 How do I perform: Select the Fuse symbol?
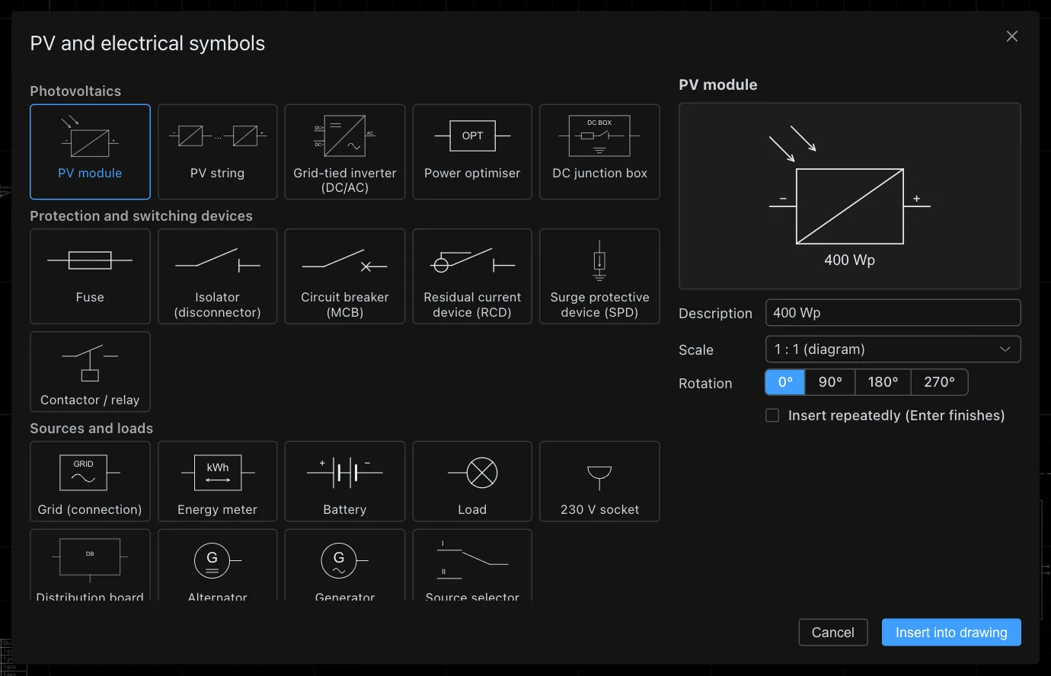click(90, 276)
